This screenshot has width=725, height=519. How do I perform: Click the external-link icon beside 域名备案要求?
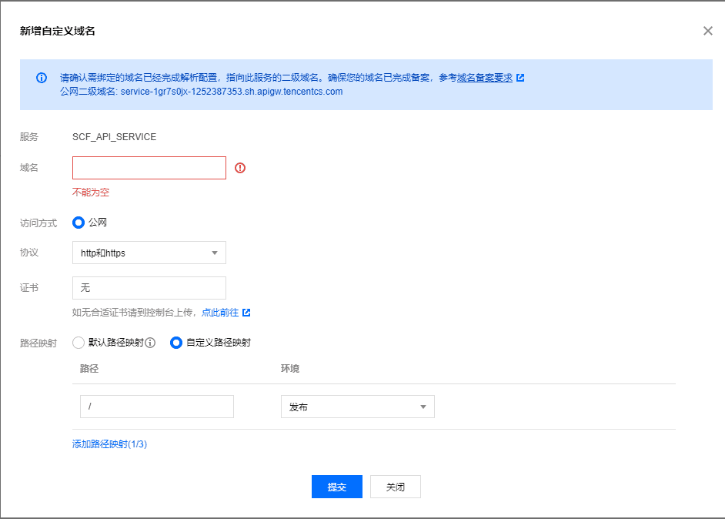tap(520, 78)
